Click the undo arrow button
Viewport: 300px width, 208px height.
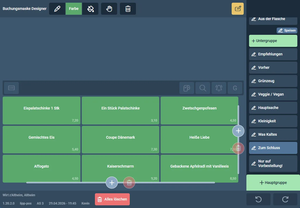(258, 199)
